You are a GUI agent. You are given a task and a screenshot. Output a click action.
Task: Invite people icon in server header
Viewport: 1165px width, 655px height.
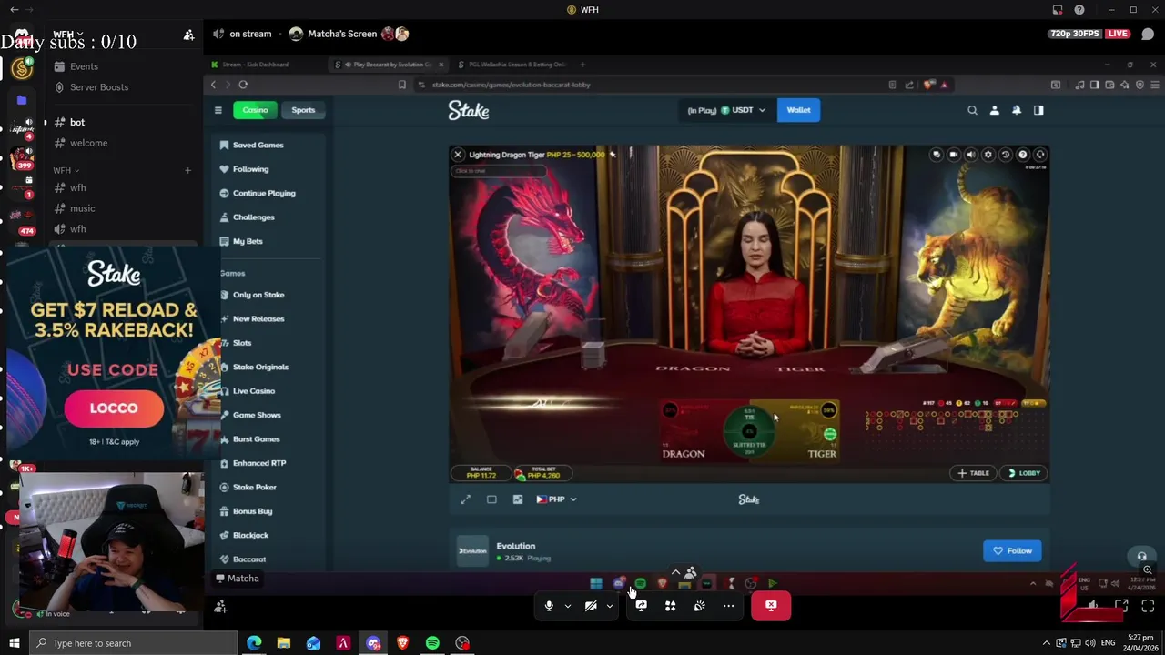[188, 35]
